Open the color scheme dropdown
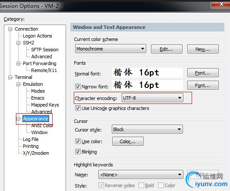The height and width of the screenshot is (191, 230). pyautogui.click(x=110, y=49)
